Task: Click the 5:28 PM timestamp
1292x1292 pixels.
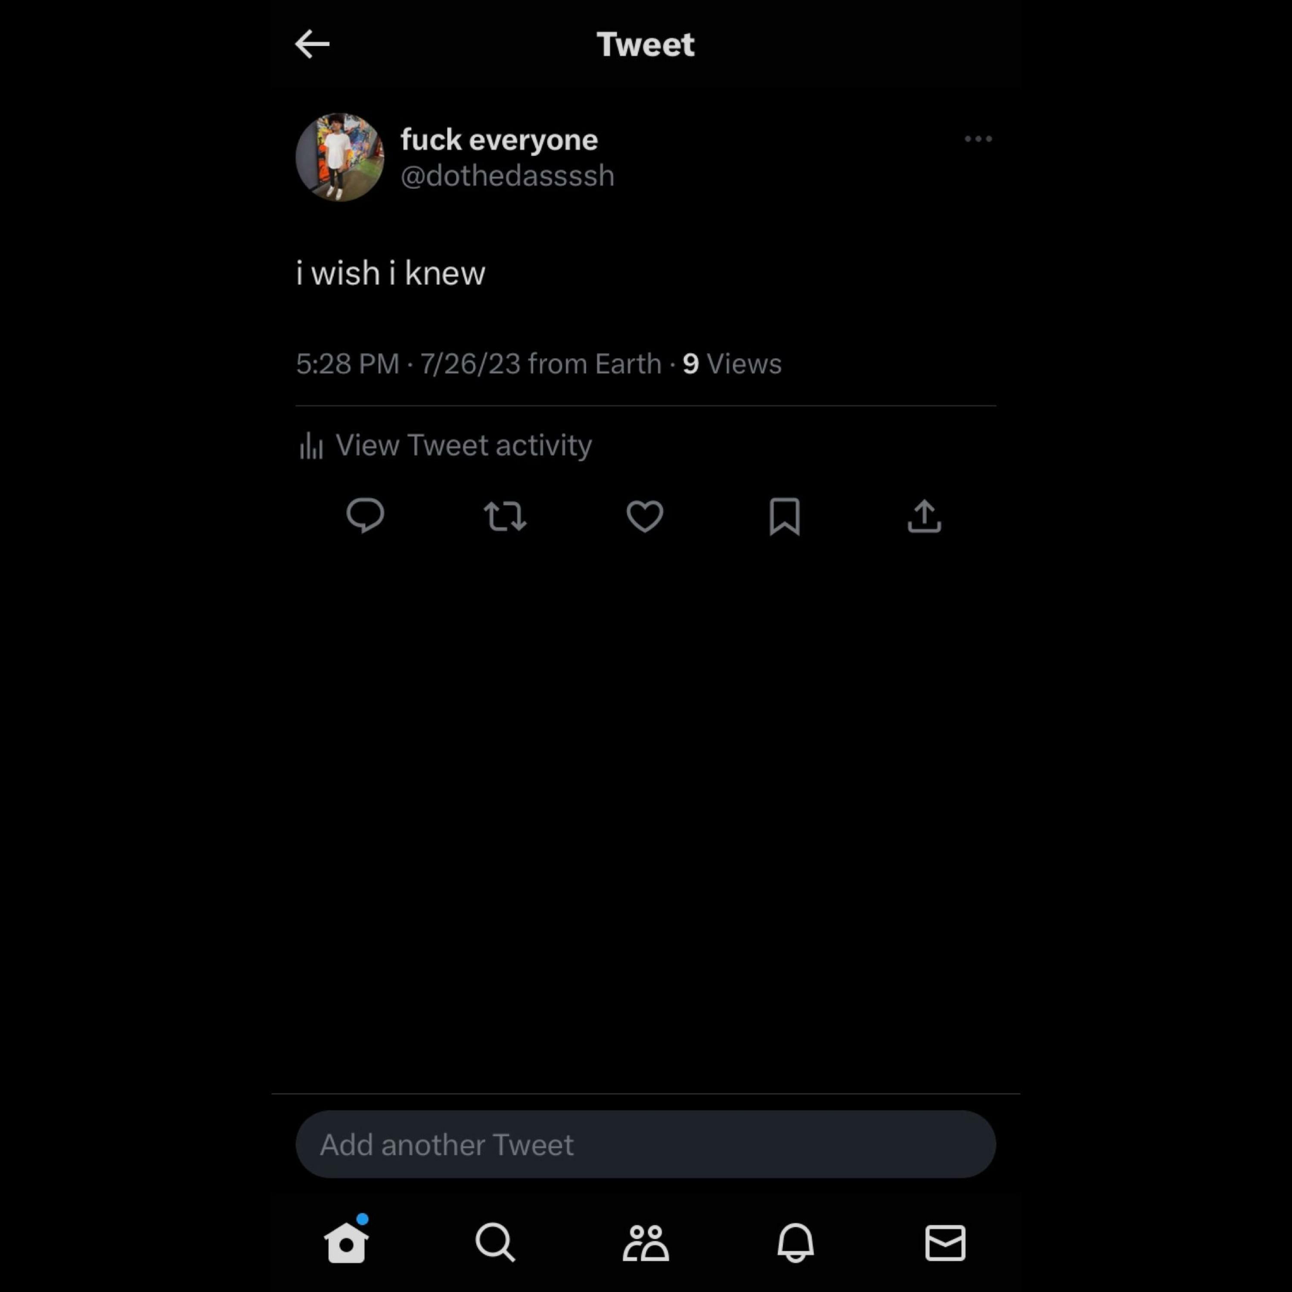Action: (x=348, y=364)
